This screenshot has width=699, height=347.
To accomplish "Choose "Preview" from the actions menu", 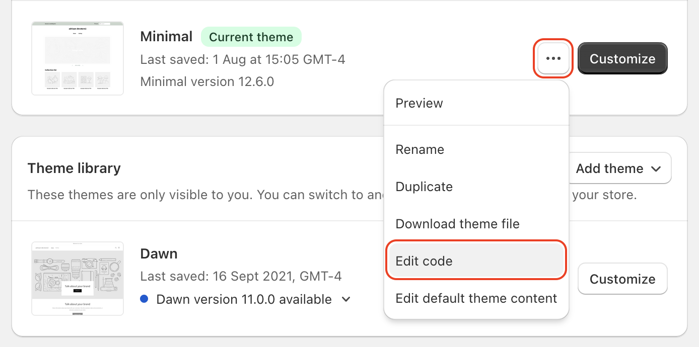I will [x=419, y=103].
